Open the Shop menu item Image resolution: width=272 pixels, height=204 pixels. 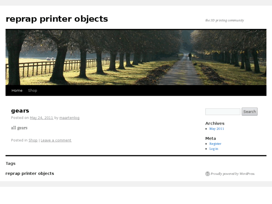tap(33, 91)
